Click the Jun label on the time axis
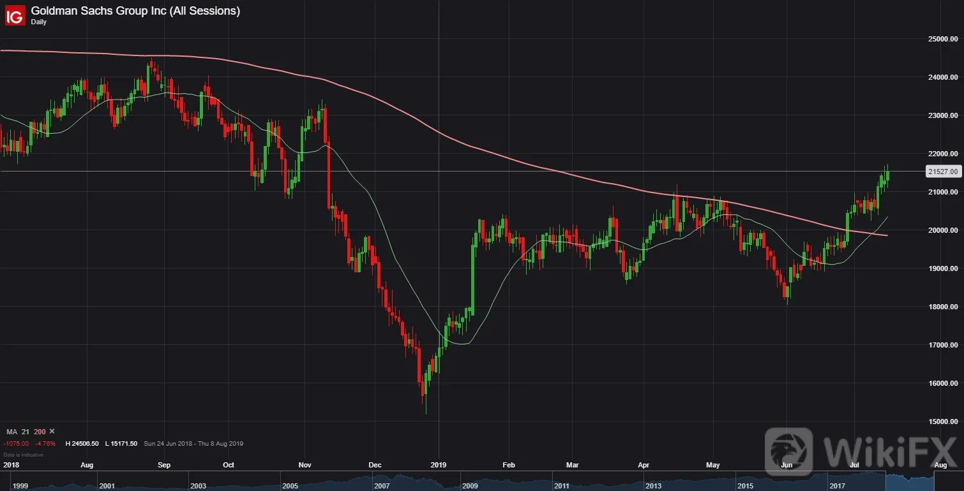964x491 pixels. [x=786, y=465]
